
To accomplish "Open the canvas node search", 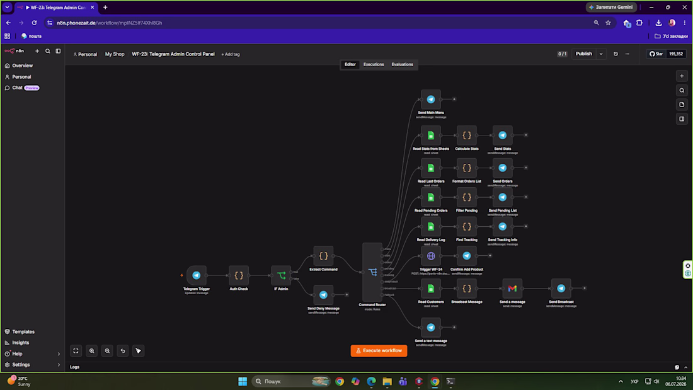I will click(x=682, y=91).
